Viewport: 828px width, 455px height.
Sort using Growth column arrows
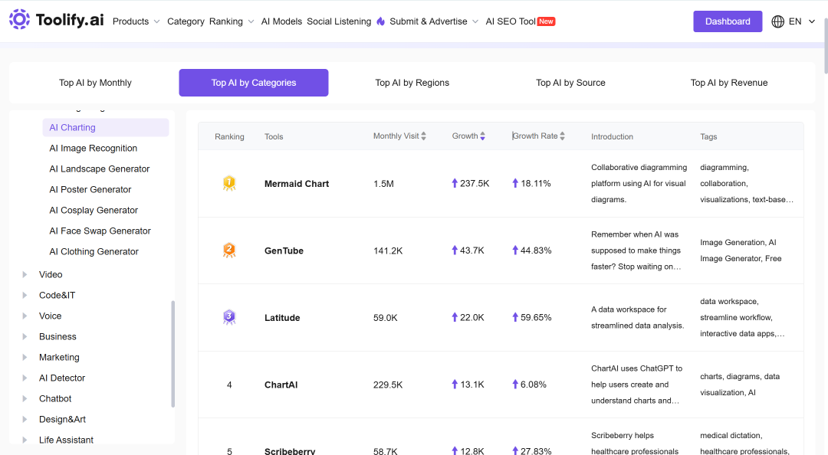pos(483,136)
